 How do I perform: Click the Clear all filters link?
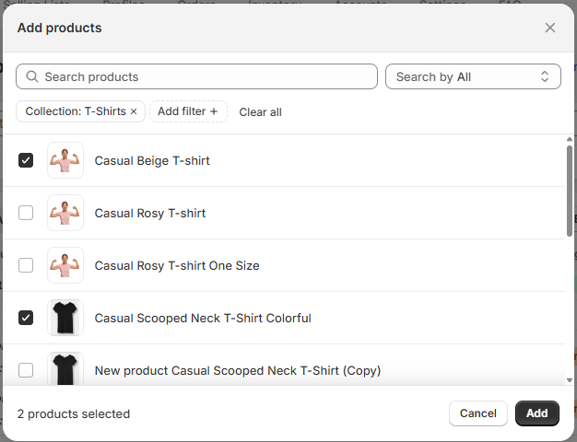260,112
